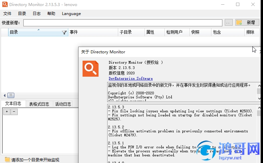Click the 新增 button with folder icon

click(x=247, y=22)
